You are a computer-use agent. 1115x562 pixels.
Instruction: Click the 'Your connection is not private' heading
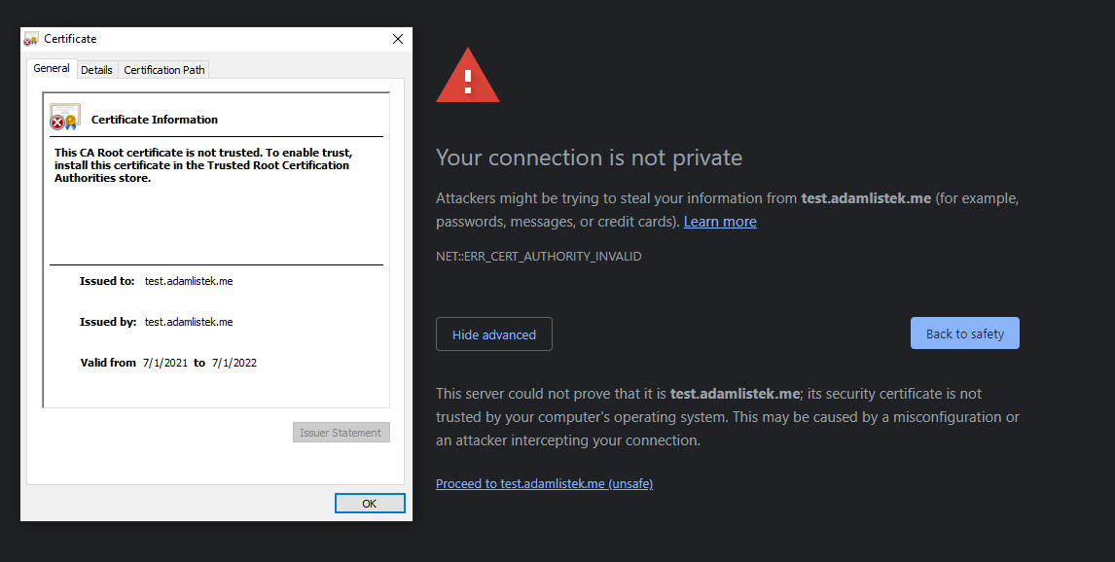click(589, 157)
